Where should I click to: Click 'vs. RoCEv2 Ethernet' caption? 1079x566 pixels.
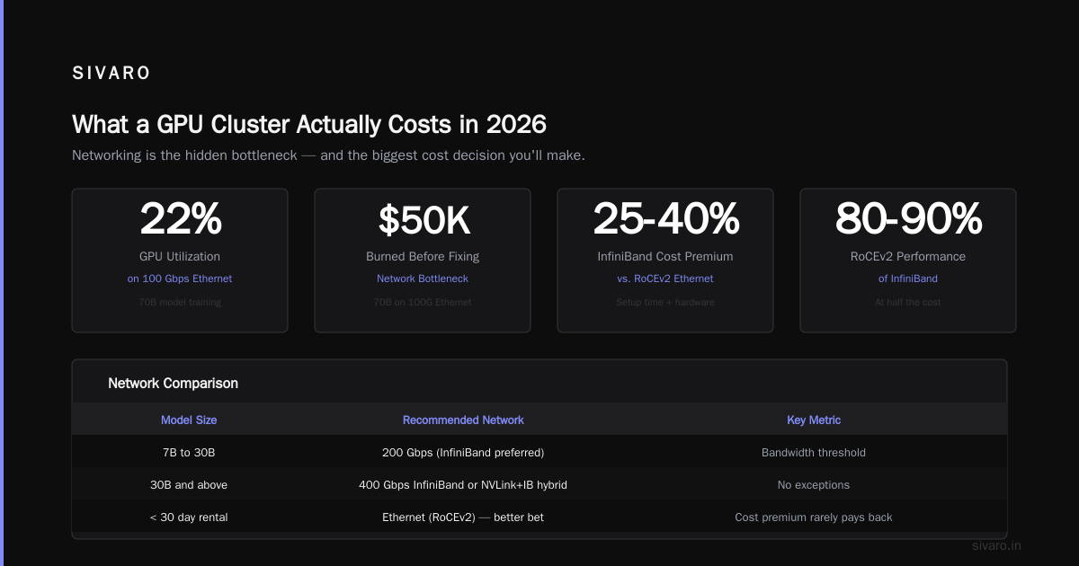click(665, 279)
